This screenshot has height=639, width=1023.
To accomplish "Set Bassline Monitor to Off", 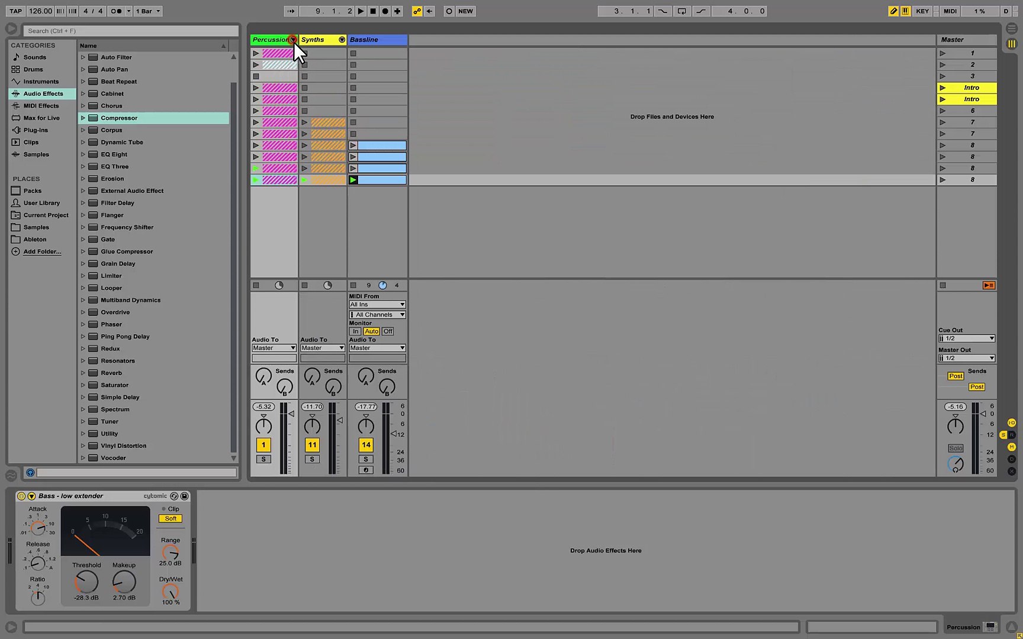I will point(388,331).
